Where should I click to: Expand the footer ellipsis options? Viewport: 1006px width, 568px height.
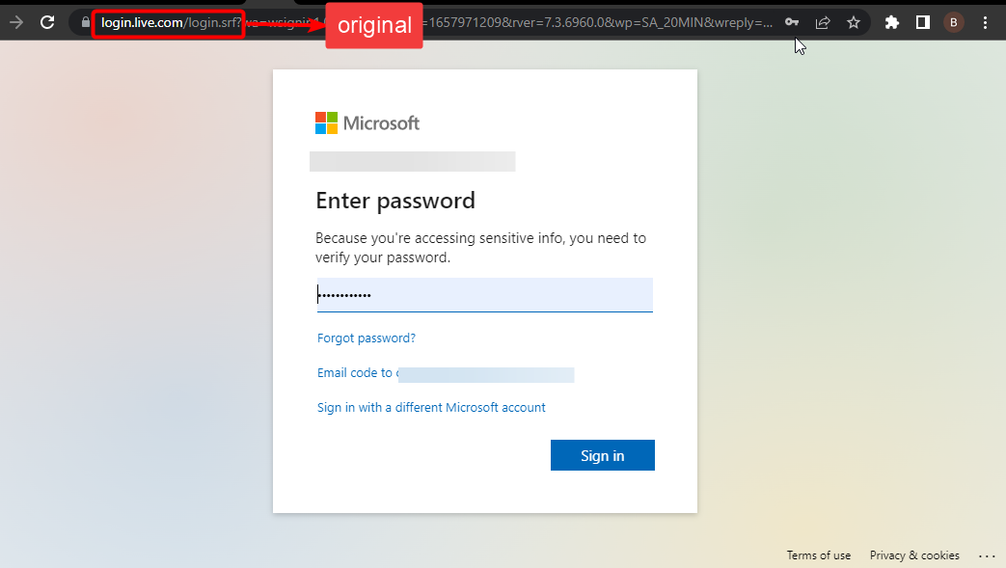[x=986, y=555]
